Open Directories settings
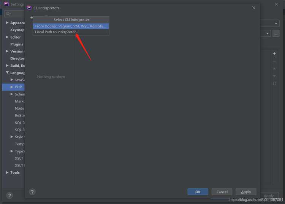Image resolution: width=285 pixels, height=204 pixels. [17, 58]
